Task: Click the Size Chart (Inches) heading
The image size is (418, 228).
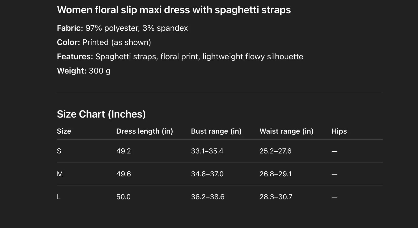Action: (101, 114)
